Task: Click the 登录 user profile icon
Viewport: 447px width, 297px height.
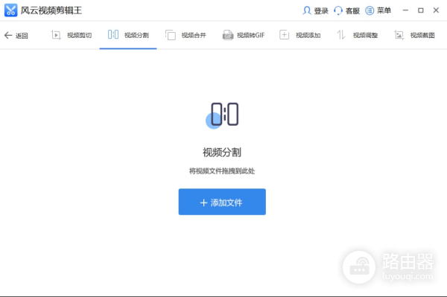Action: coord(306,10)
